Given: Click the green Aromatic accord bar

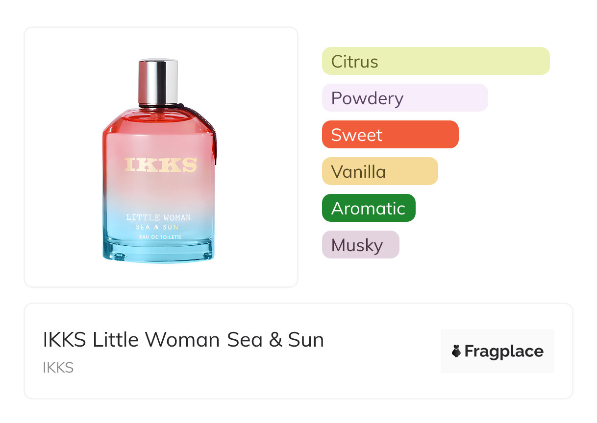Looking at the screenshot, I should point(368,208).
